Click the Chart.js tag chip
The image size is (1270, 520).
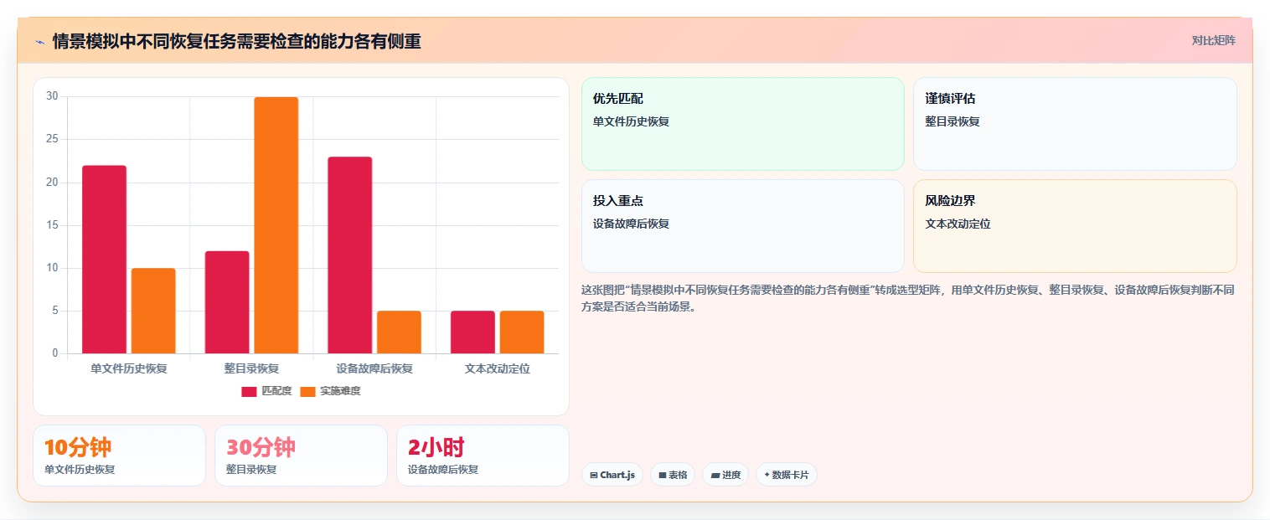(612, 475)
